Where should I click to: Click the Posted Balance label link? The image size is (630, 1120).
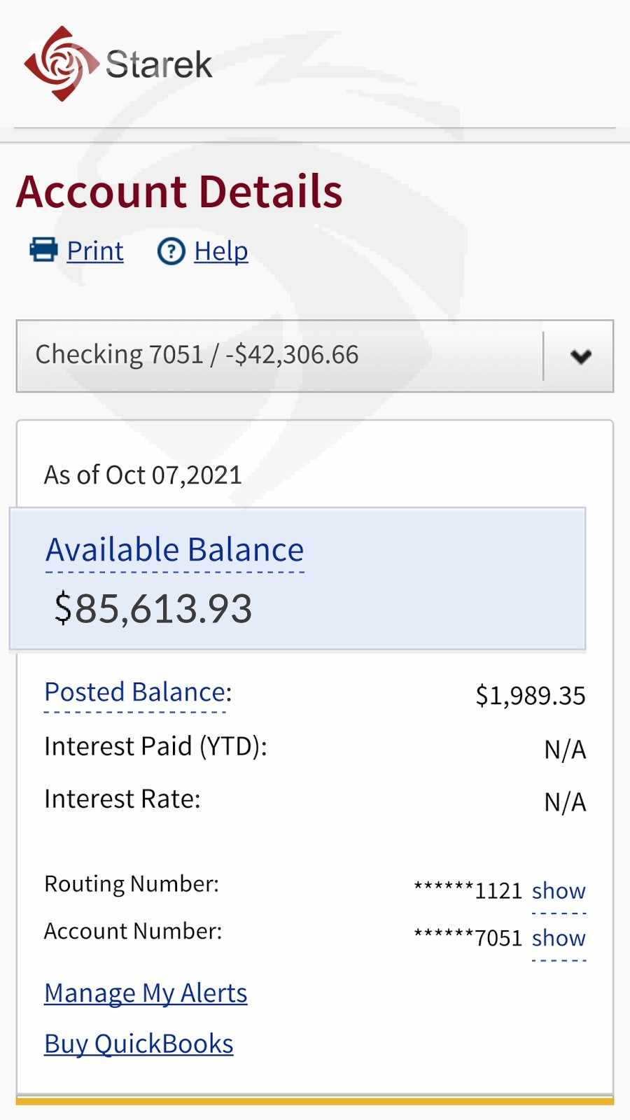pyautogui.click(x=135, y=692)
